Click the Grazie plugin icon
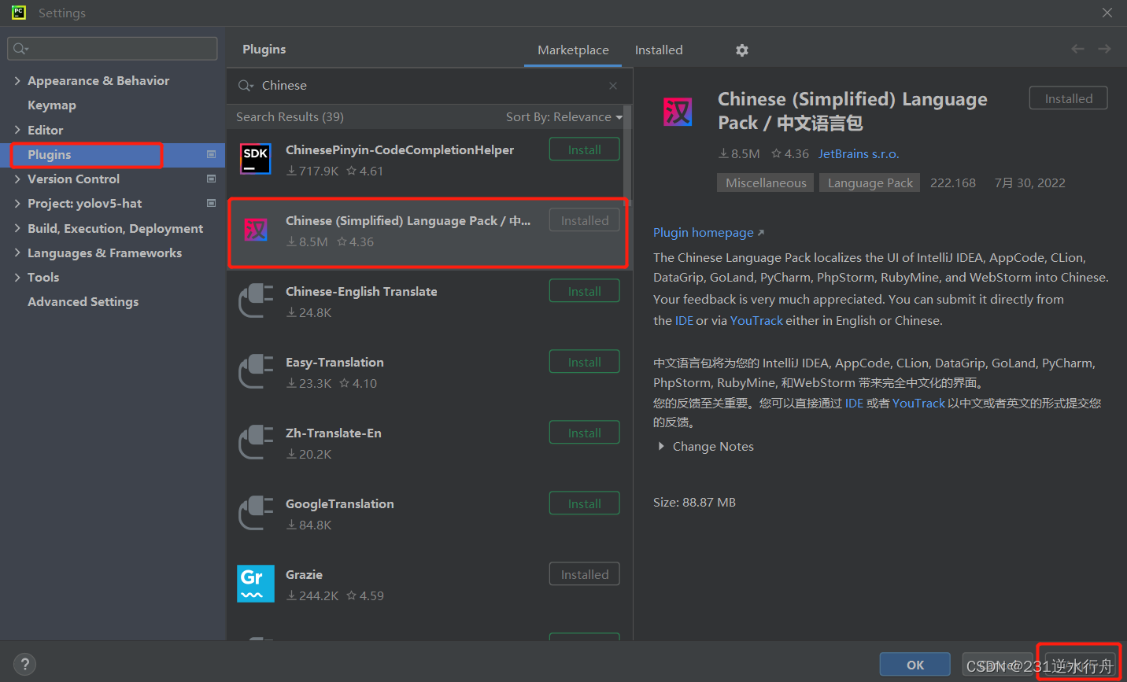The height and width of the screenshot is (682, 1127). (x=256, y=584)
